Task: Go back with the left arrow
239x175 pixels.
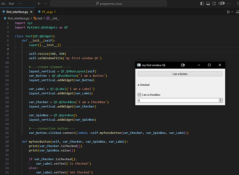Action: pos(39,4)
